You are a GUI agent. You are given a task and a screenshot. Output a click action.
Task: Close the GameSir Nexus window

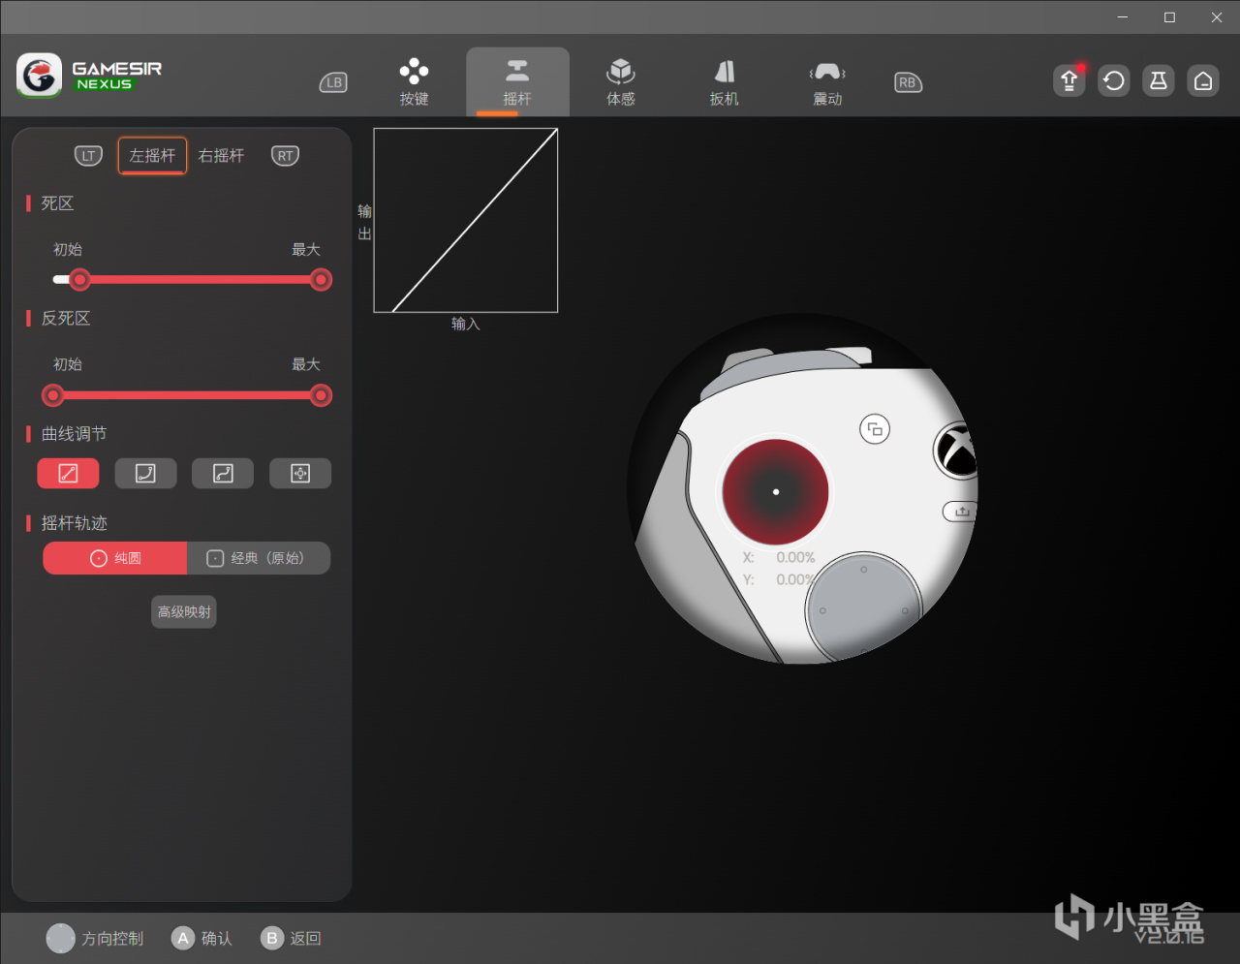coord(1217,17)
